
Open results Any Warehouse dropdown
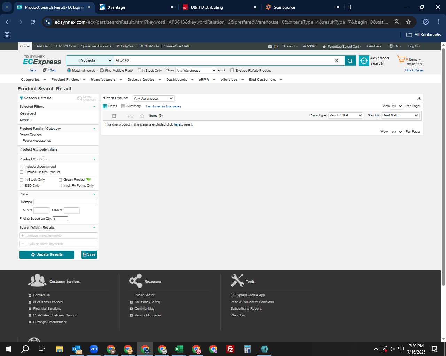coord(153,98)
